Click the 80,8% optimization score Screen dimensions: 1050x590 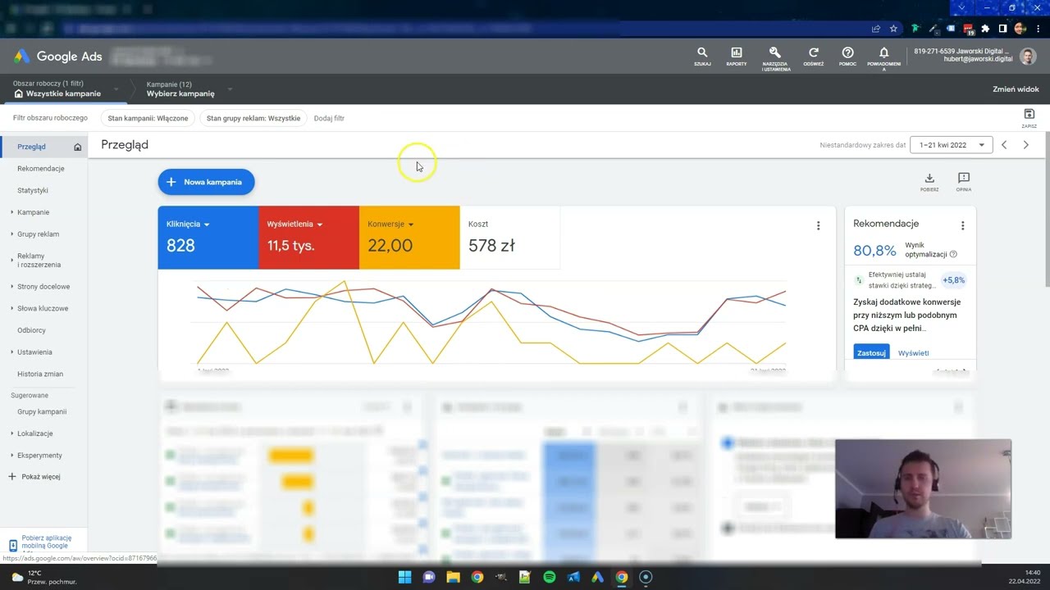click(x=874, y=251)
